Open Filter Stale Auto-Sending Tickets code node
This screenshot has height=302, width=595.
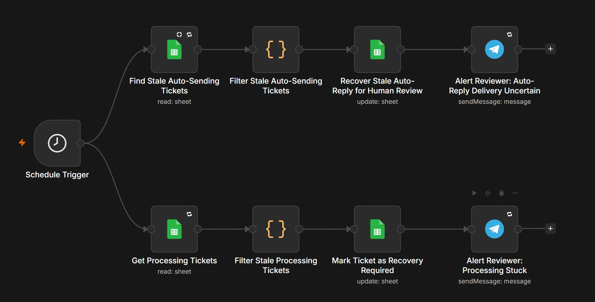(276, 49)
